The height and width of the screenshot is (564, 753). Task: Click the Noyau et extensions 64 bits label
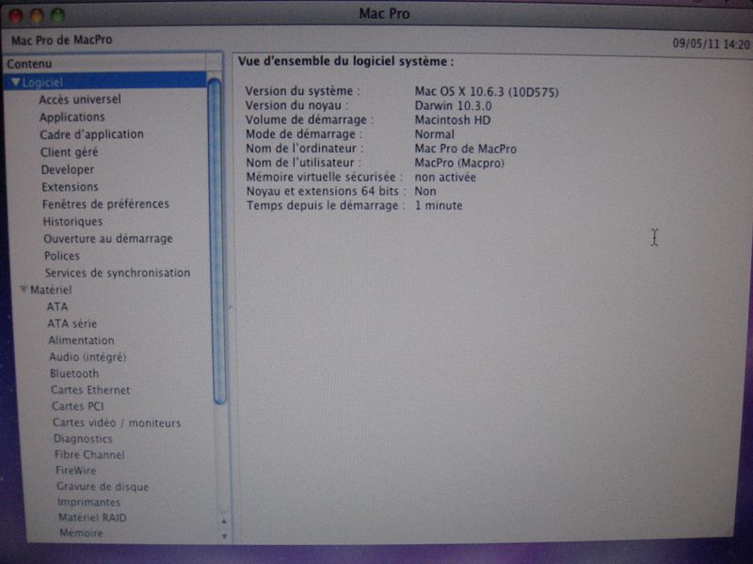[326, 191]
